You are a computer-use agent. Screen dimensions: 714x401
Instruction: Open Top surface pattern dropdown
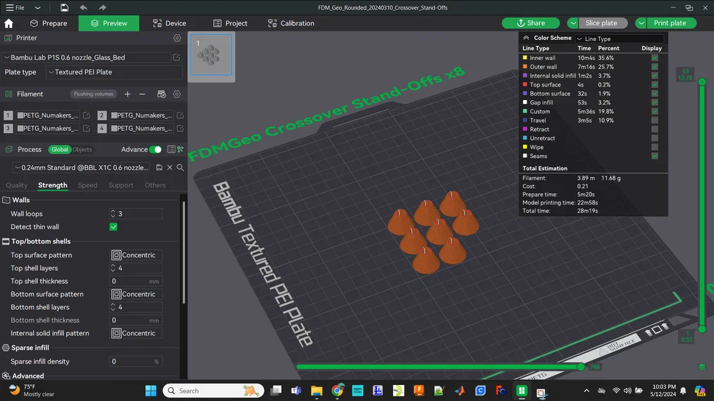[x=137, y=255]
